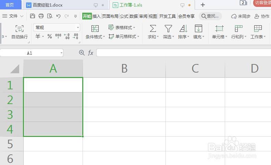Screen dimensions: 271x165
Task: Click the 协作 collaboration button
Action: 262,16
